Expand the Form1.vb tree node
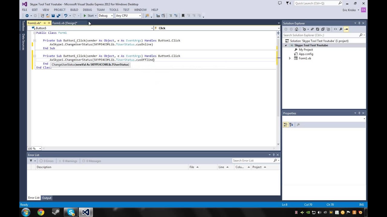387x217 pixels. click(290, 58)
